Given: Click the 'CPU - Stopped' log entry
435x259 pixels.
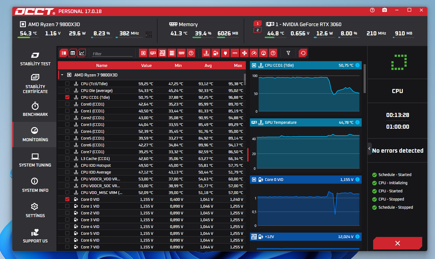Looking at the screenshot, I should [391, 199].
